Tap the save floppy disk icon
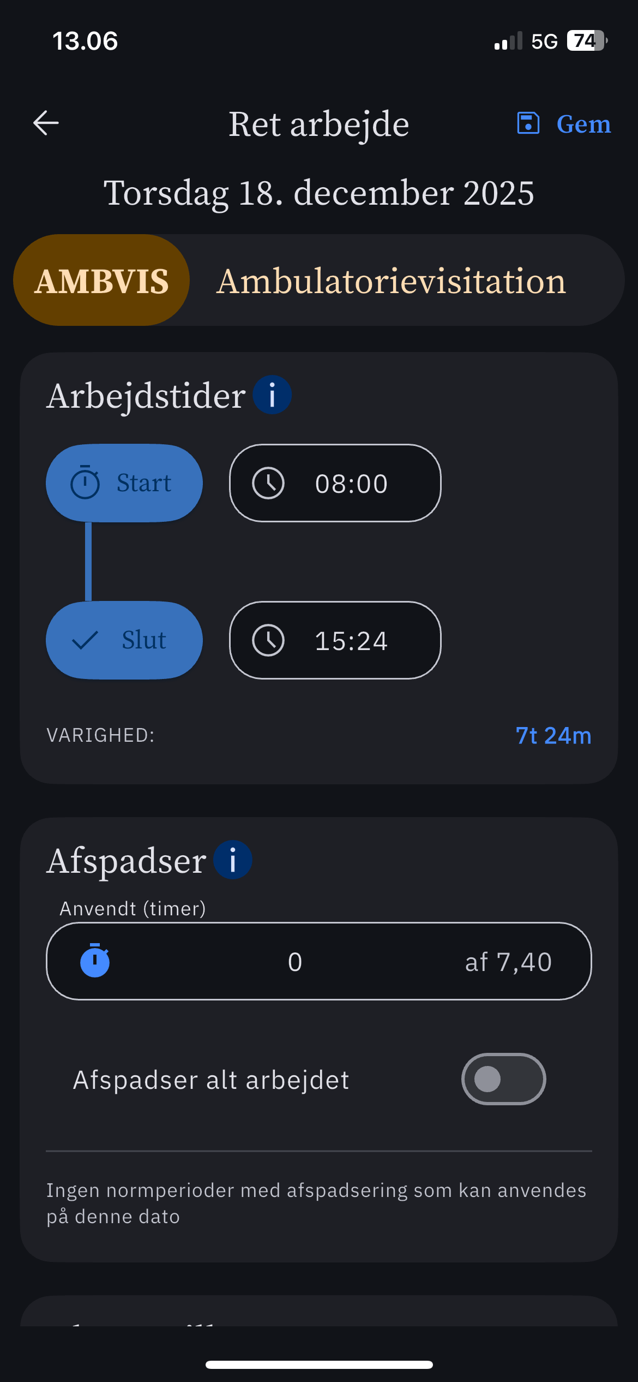Screen dimensions: 638x1382 (528, 123)
